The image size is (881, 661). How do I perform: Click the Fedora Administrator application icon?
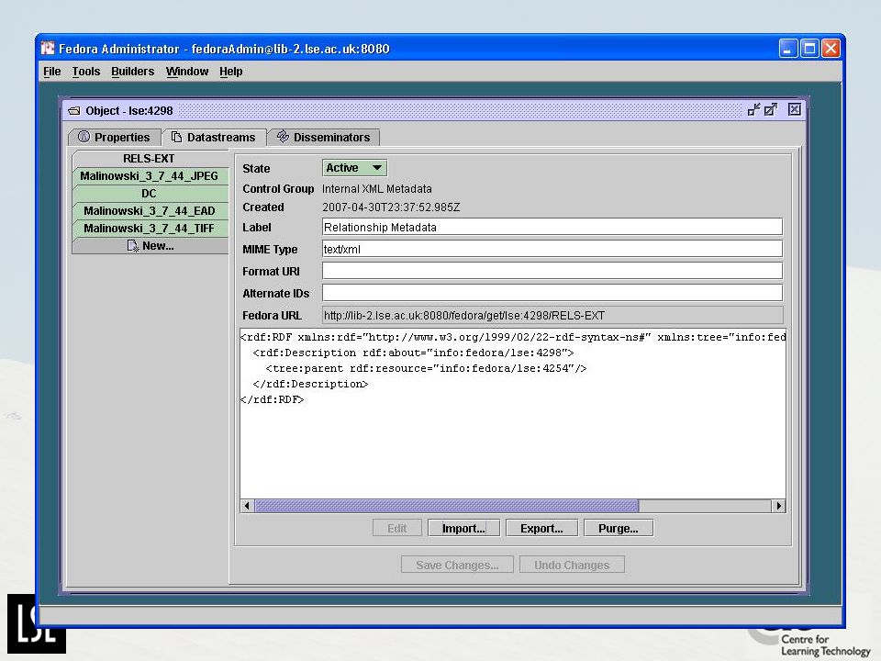coord(48,49)
